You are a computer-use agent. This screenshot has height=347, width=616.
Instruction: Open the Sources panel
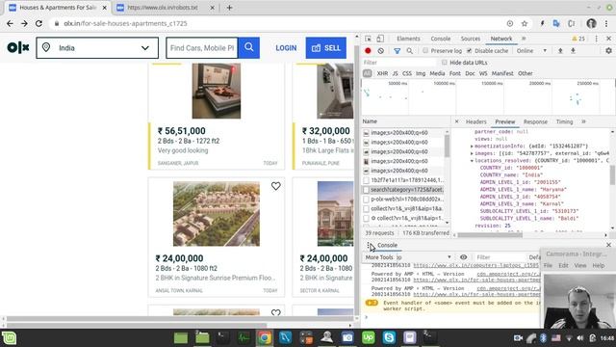point(471,39)
